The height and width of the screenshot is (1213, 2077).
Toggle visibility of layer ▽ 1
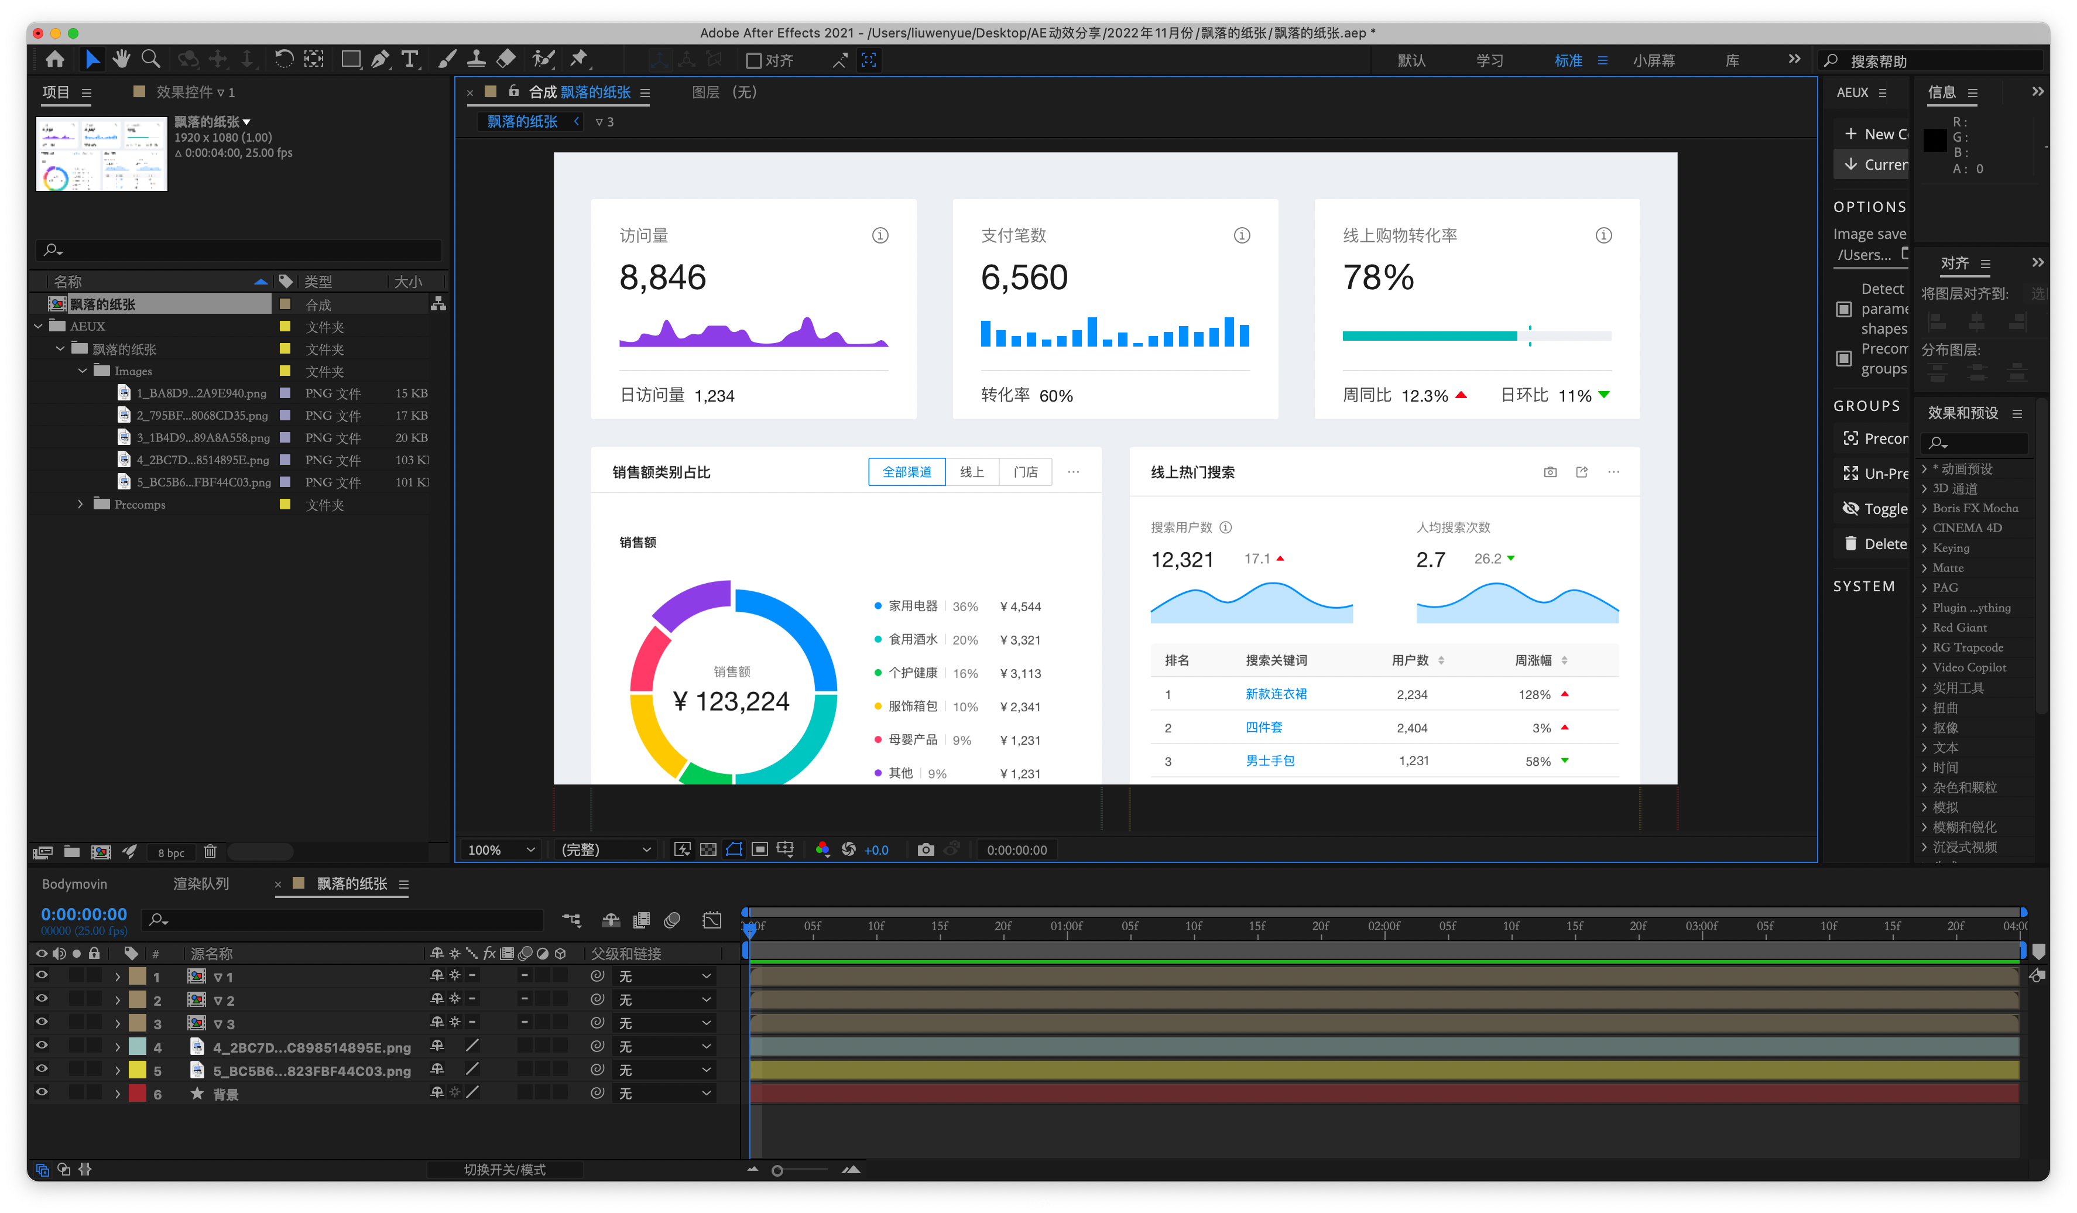pyautogui.click(x=41, y=976)
